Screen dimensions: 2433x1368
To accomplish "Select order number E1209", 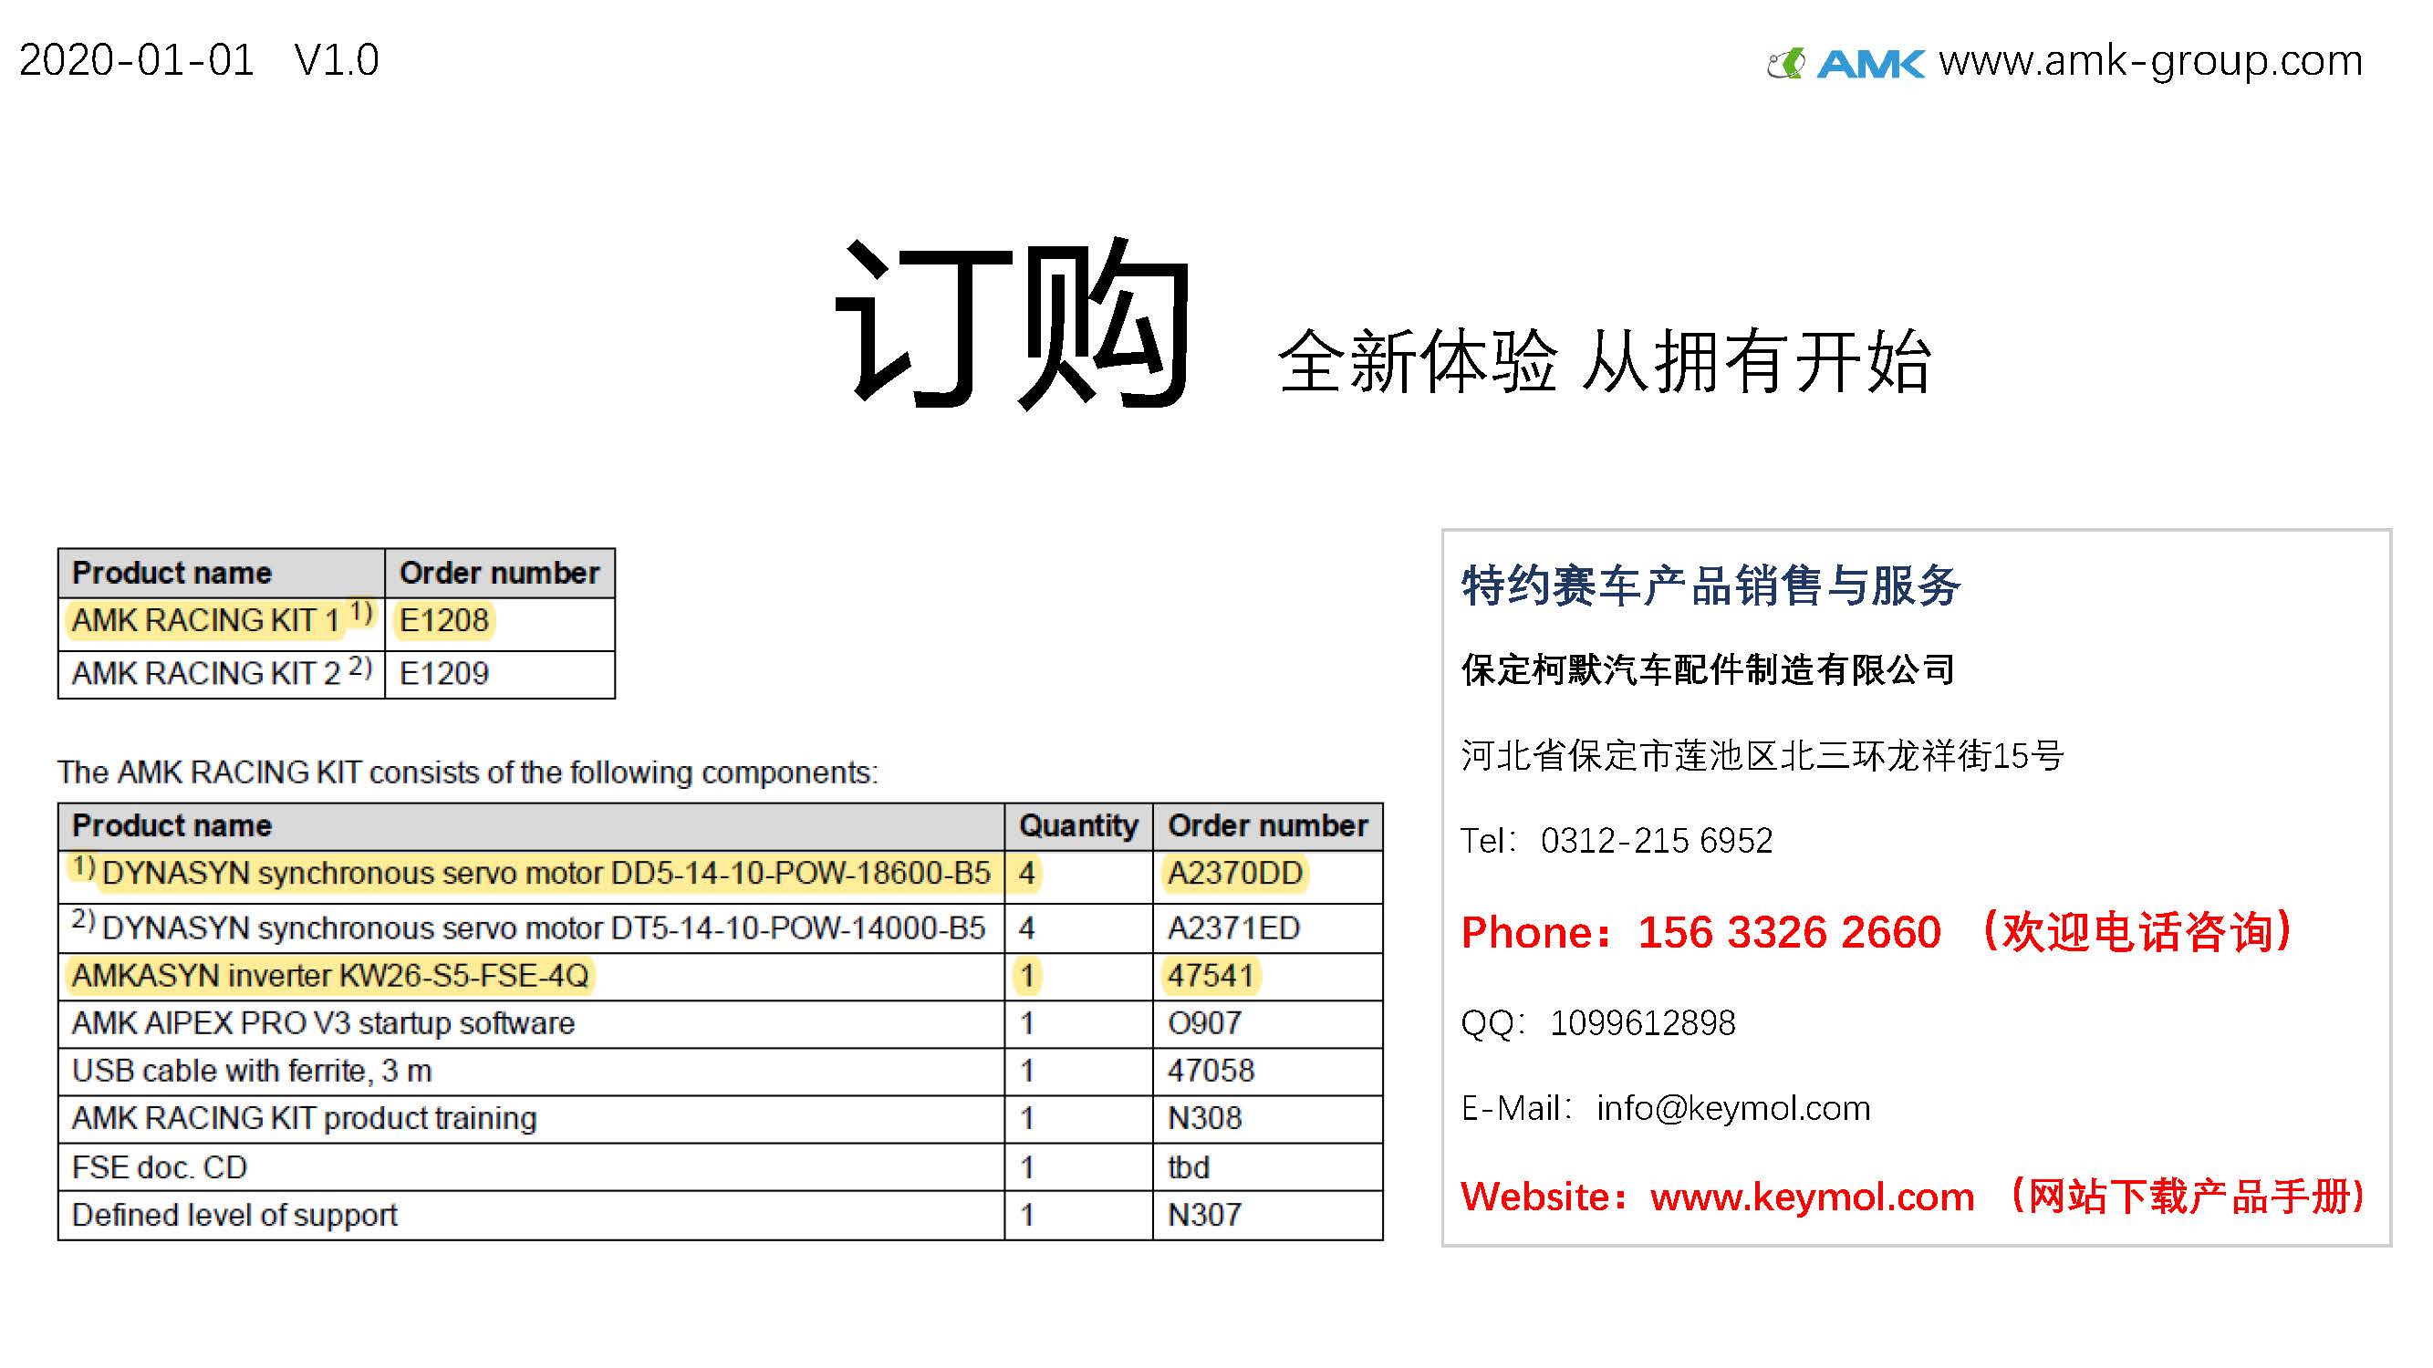I will 444,673.
